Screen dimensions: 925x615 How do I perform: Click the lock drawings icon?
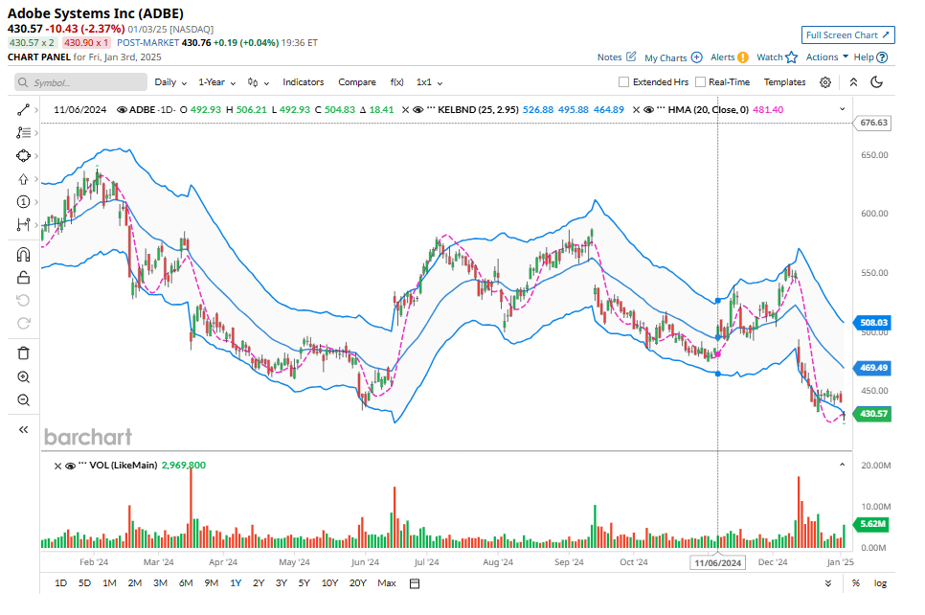pos(23,278)
